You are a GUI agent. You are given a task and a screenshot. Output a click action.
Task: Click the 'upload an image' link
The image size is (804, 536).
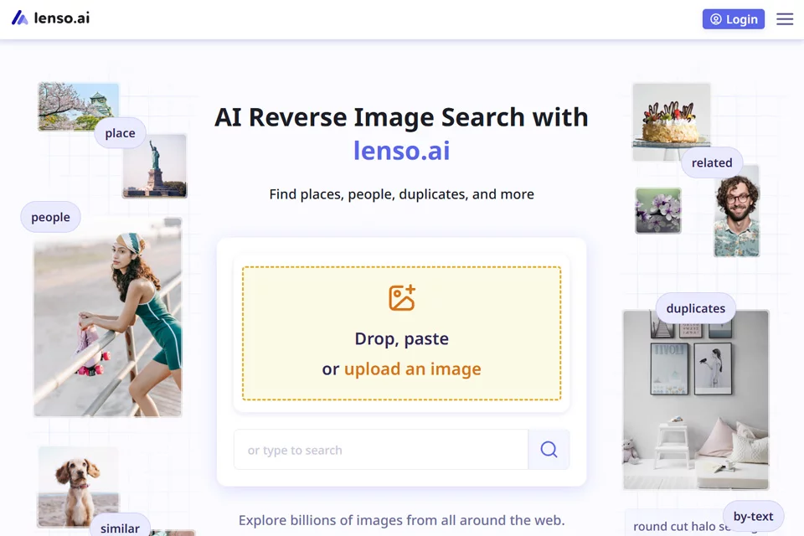[413, 368]
